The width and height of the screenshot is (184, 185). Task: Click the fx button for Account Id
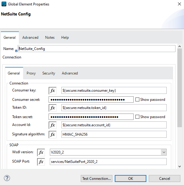pos(53,125)
